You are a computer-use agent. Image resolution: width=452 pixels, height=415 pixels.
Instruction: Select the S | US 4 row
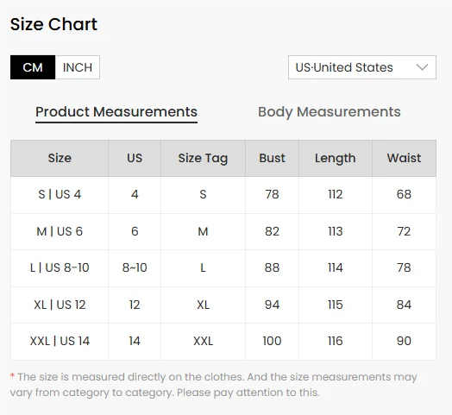pos(223,195)
